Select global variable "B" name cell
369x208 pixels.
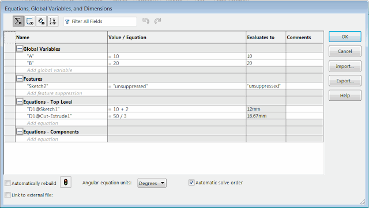tap(61, 63)
